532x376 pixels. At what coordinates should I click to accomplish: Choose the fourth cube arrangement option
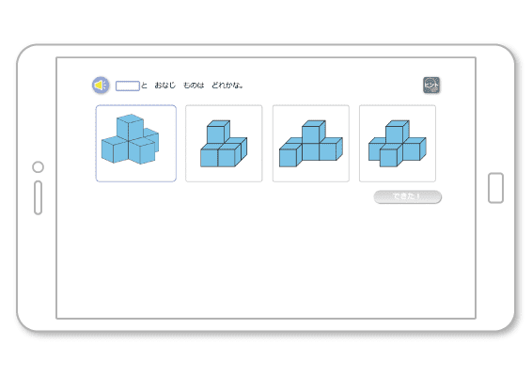point(398,144)
